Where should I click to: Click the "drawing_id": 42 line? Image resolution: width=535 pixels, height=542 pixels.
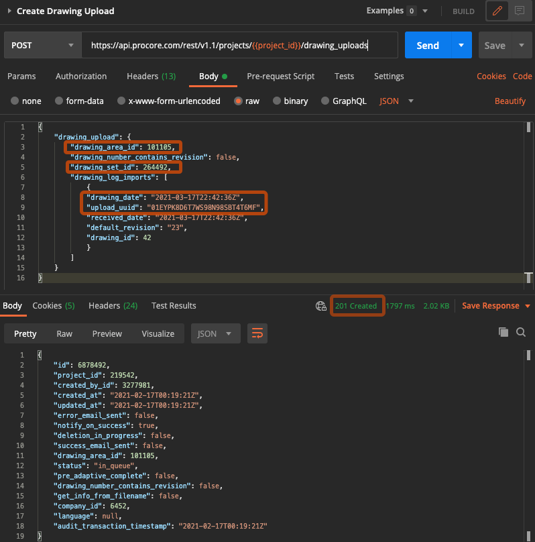click(x=119, y=237)
